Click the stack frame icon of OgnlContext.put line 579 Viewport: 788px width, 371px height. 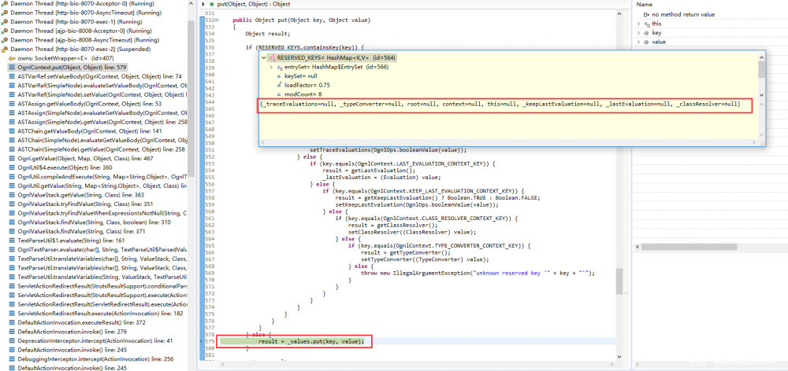click(12, 67)
